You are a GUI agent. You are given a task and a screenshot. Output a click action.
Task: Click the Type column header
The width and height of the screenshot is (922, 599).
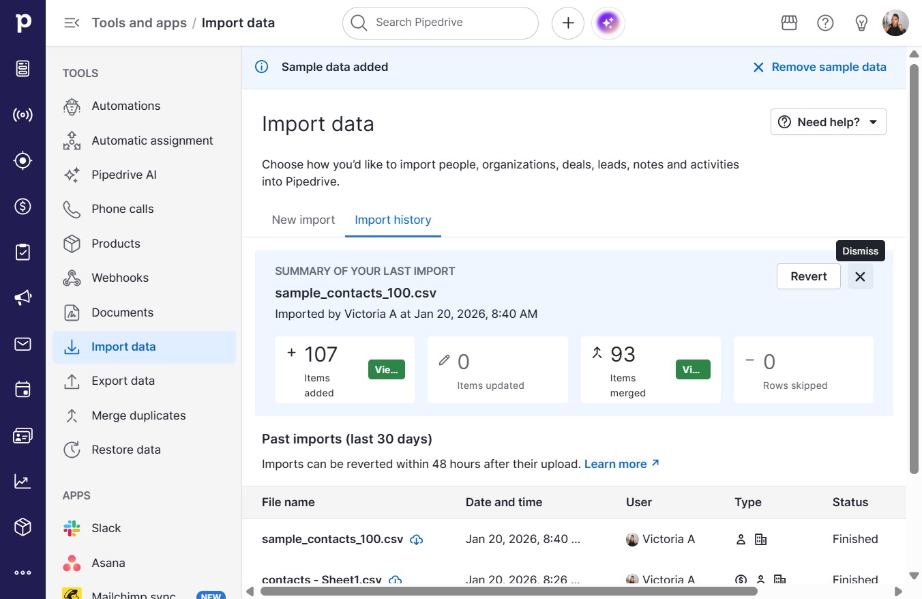[x=748, y=502]
